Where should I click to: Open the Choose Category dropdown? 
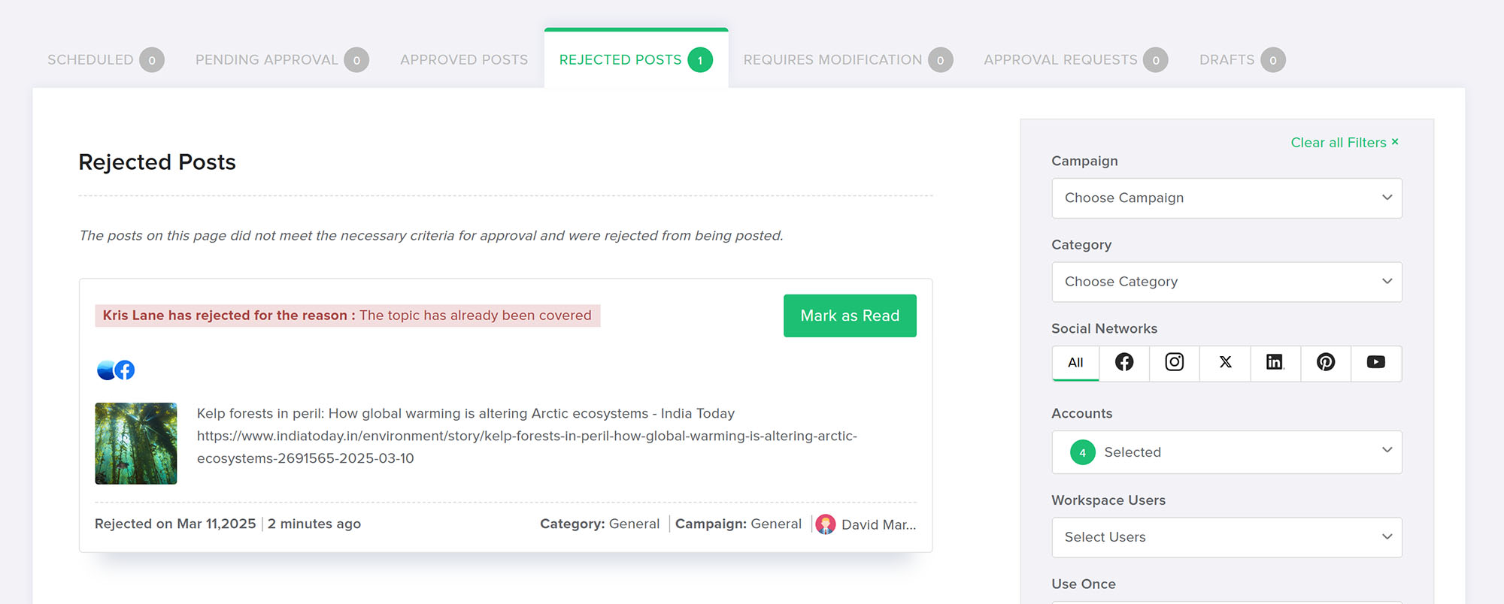1227,282
